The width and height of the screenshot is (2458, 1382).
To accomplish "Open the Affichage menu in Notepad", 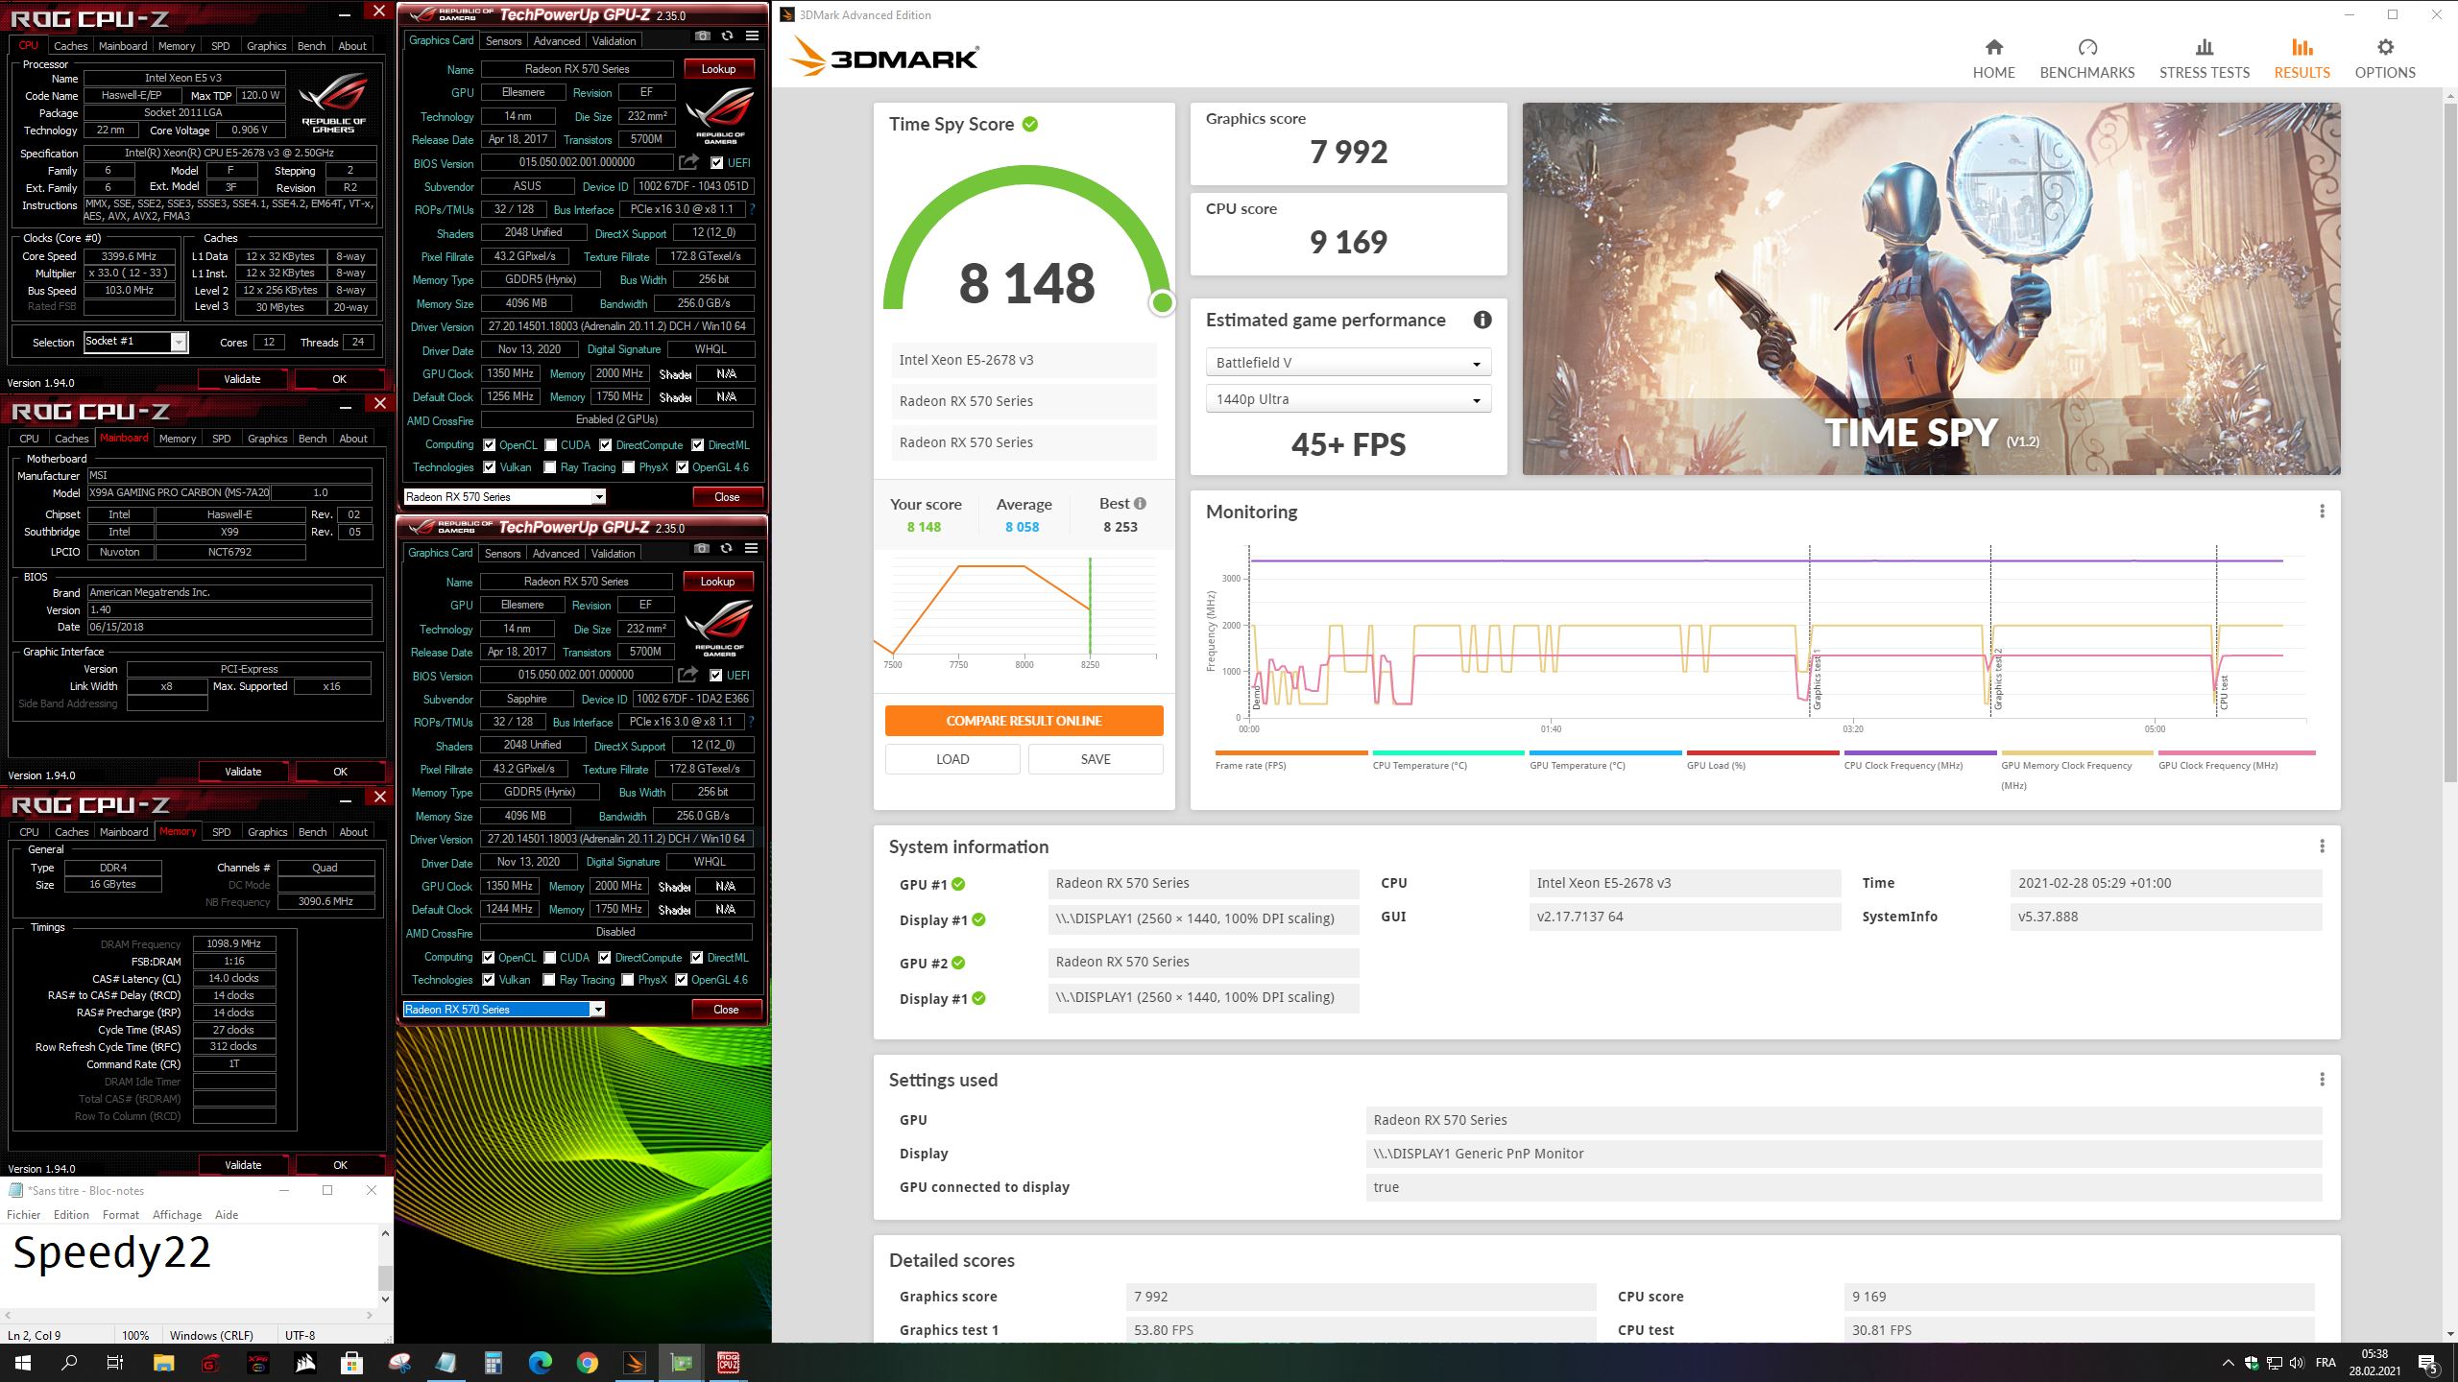I will click(x=178, y=1215).
